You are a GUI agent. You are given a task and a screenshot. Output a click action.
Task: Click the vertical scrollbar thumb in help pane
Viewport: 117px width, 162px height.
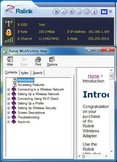click(111, 76)
